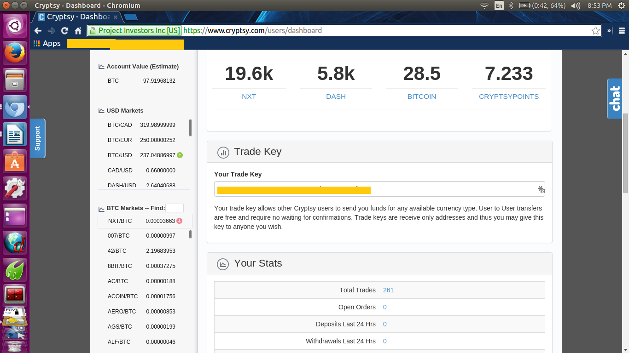Open the Files manager dock icon
Screen dimensions: 629x353
click(15, 80)
